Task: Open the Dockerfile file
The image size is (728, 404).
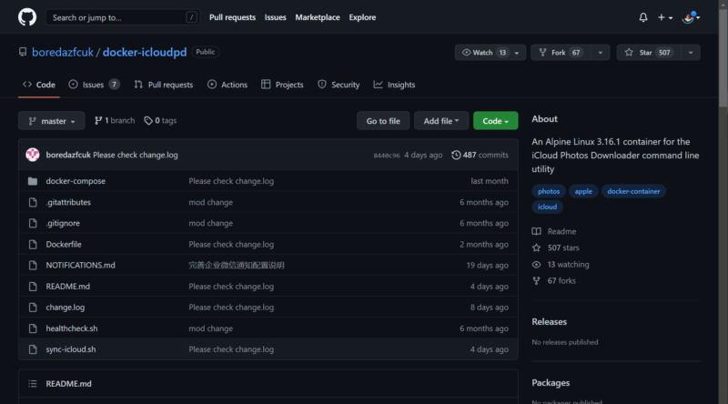Action: click(64, 244)
